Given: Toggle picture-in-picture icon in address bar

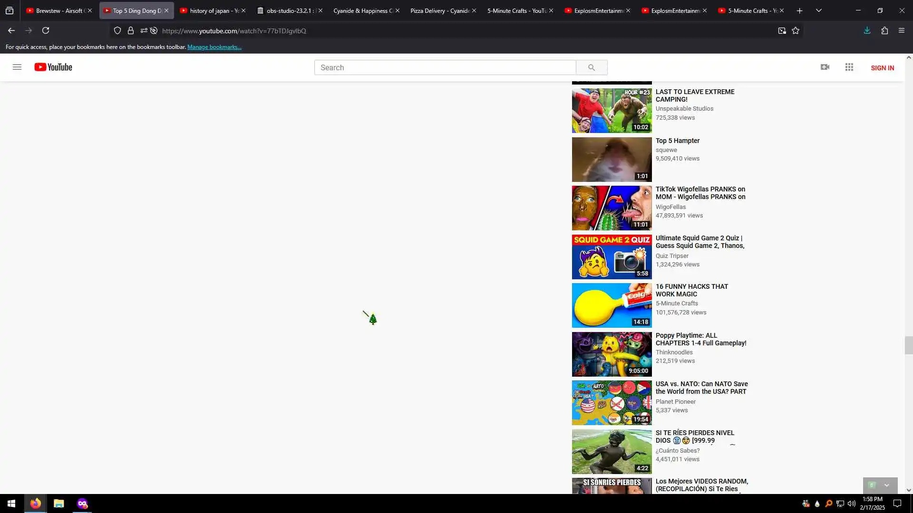Looking at the screenshot, I should coord(782,31).
